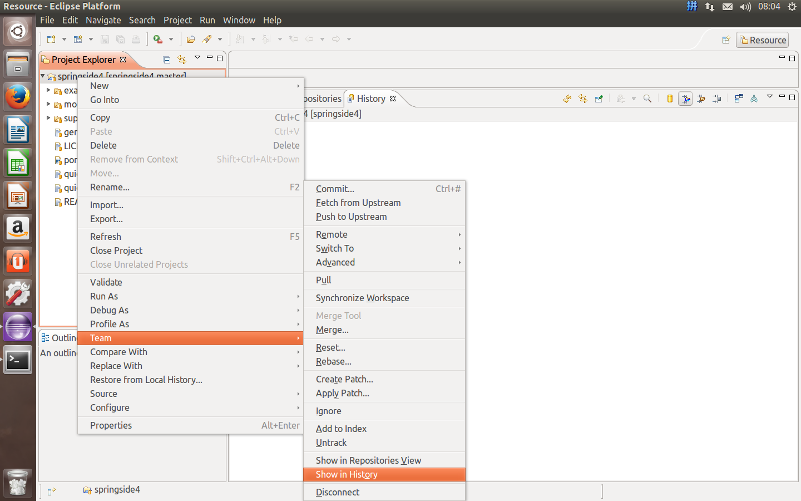
Task: Open Project Explorer view menu triangle
Action: pyautogui.click(x=197, y=57)
